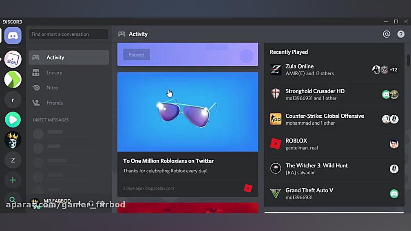Open Library in the sidebar
Screen dimensions: 411x231
68,73
